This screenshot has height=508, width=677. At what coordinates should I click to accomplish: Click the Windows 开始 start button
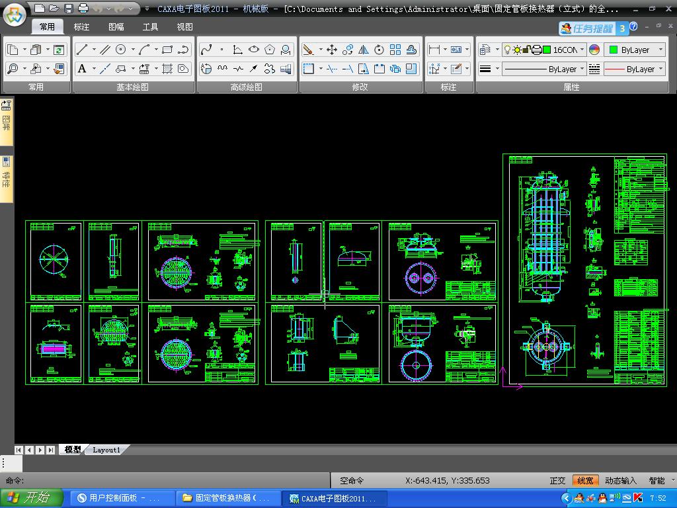pos(32,498)
